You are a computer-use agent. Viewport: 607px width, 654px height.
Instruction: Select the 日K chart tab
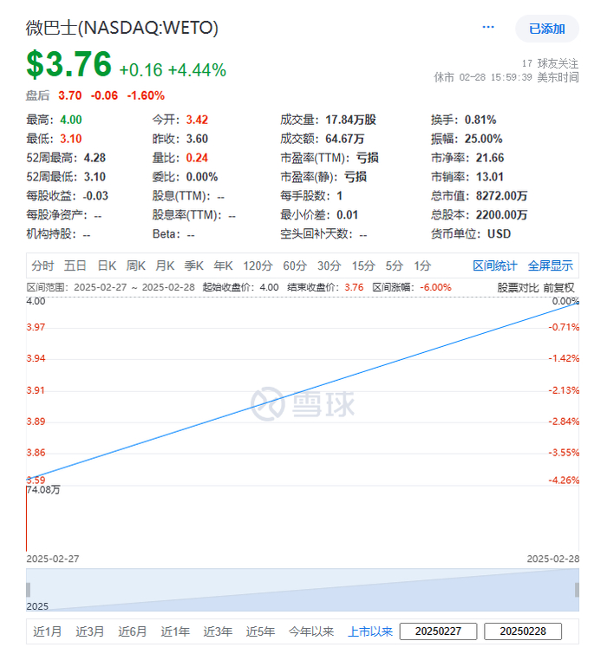(x=107, y=265)
